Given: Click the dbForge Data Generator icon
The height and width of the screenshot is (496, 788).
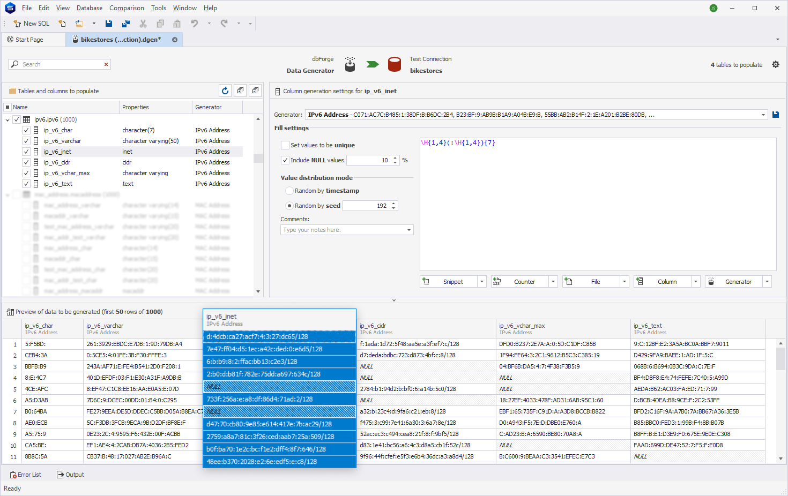Looking at the screenshot, I should 350,64.
